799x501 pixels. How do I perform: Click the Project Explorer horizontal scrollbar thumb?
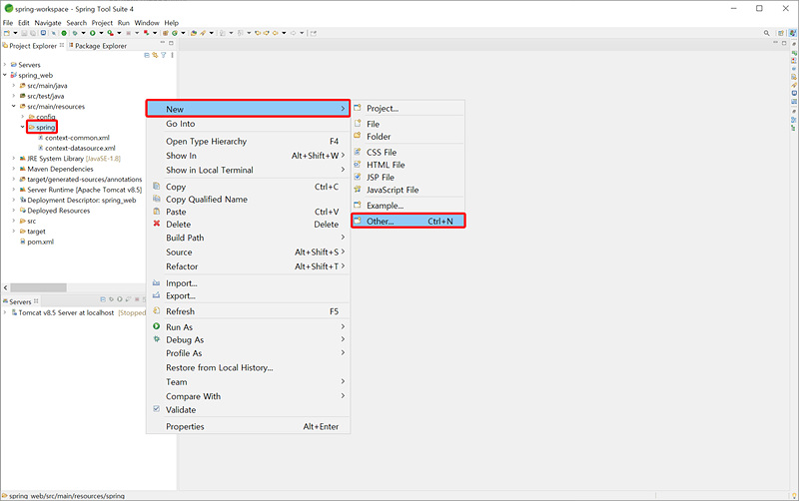click(x=38, y=287)
